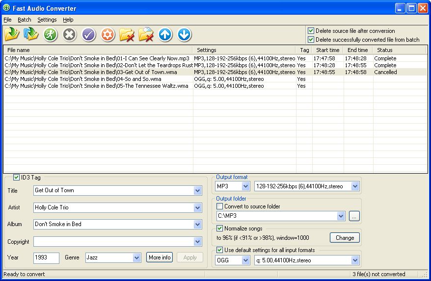
Task: Uncheck the ID3 Tag checkbox
Action: pos(16,178)
